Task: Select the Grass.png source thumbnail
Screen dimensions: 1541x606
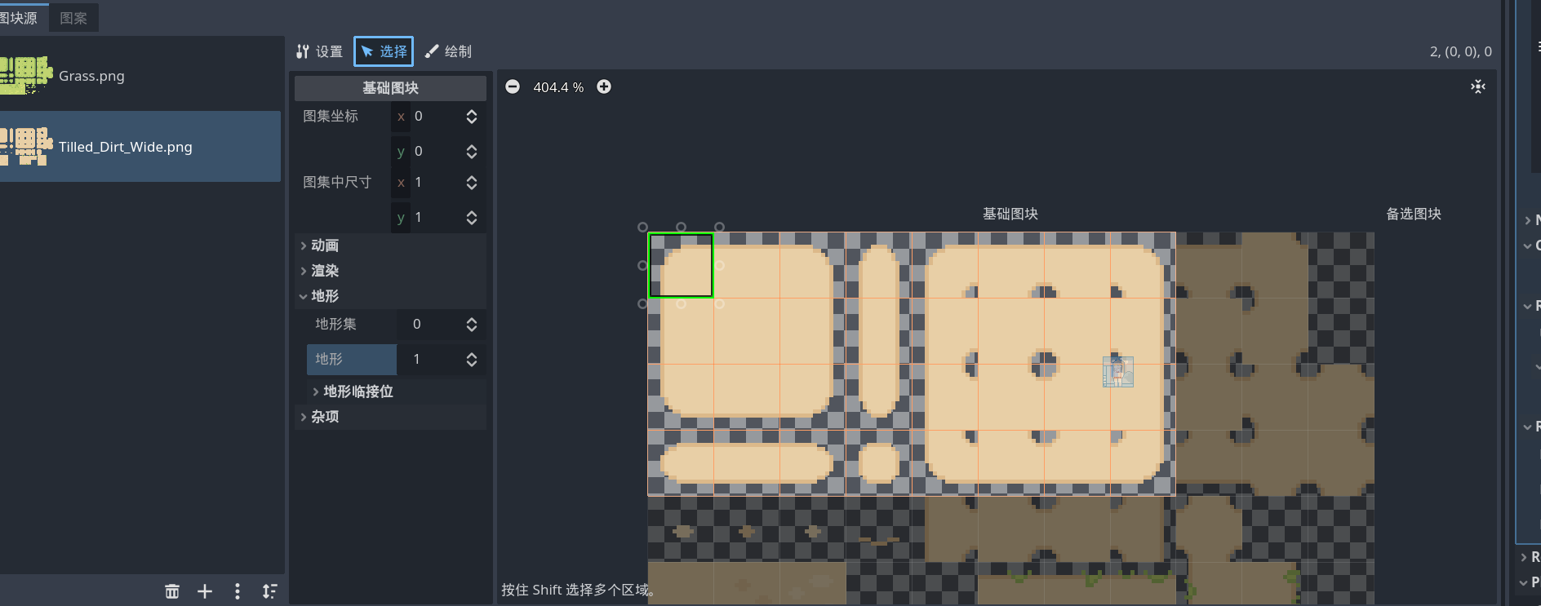Action: (x=26, y=76)
